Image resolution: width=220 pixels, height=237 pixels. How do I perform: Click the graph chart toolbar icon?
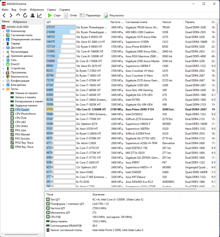pyautogui.click(x=40, y=15)
